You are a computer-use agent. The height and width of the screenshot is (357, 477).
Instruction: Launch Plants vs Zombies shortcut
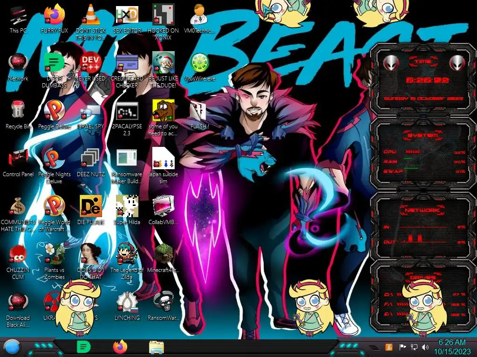click(x=54, y=262)
